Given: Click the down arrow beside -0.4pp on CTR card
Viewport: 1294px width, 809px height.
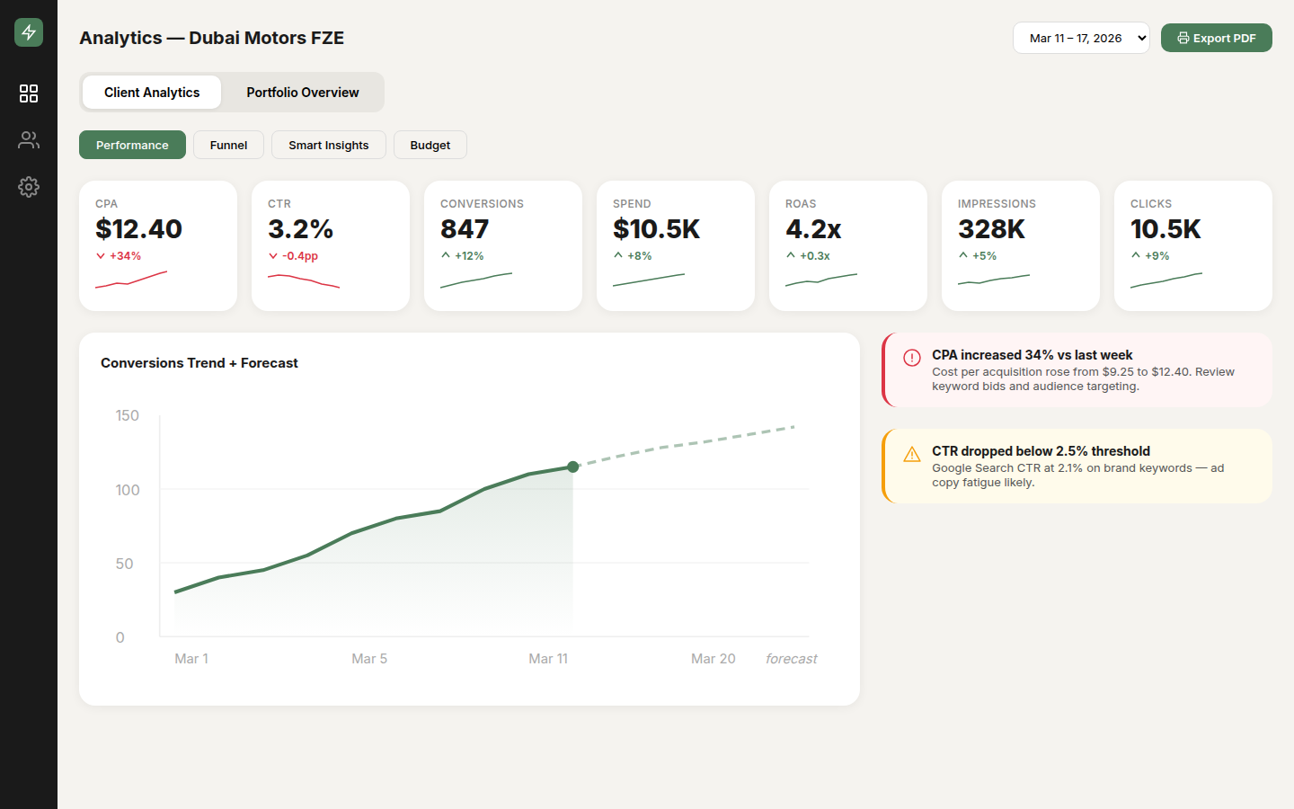Looking at the screenshot, I should 273,256.
